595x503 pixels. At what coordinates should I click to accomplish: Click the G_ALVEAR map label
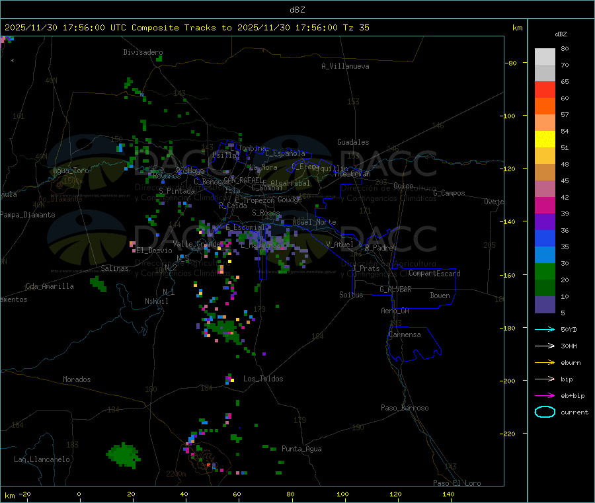(395, 290)
